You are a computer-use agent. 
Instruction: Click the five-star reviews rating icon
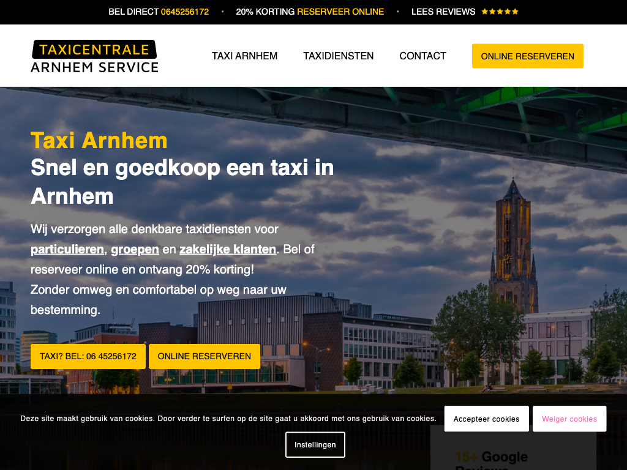pos(500,12)
